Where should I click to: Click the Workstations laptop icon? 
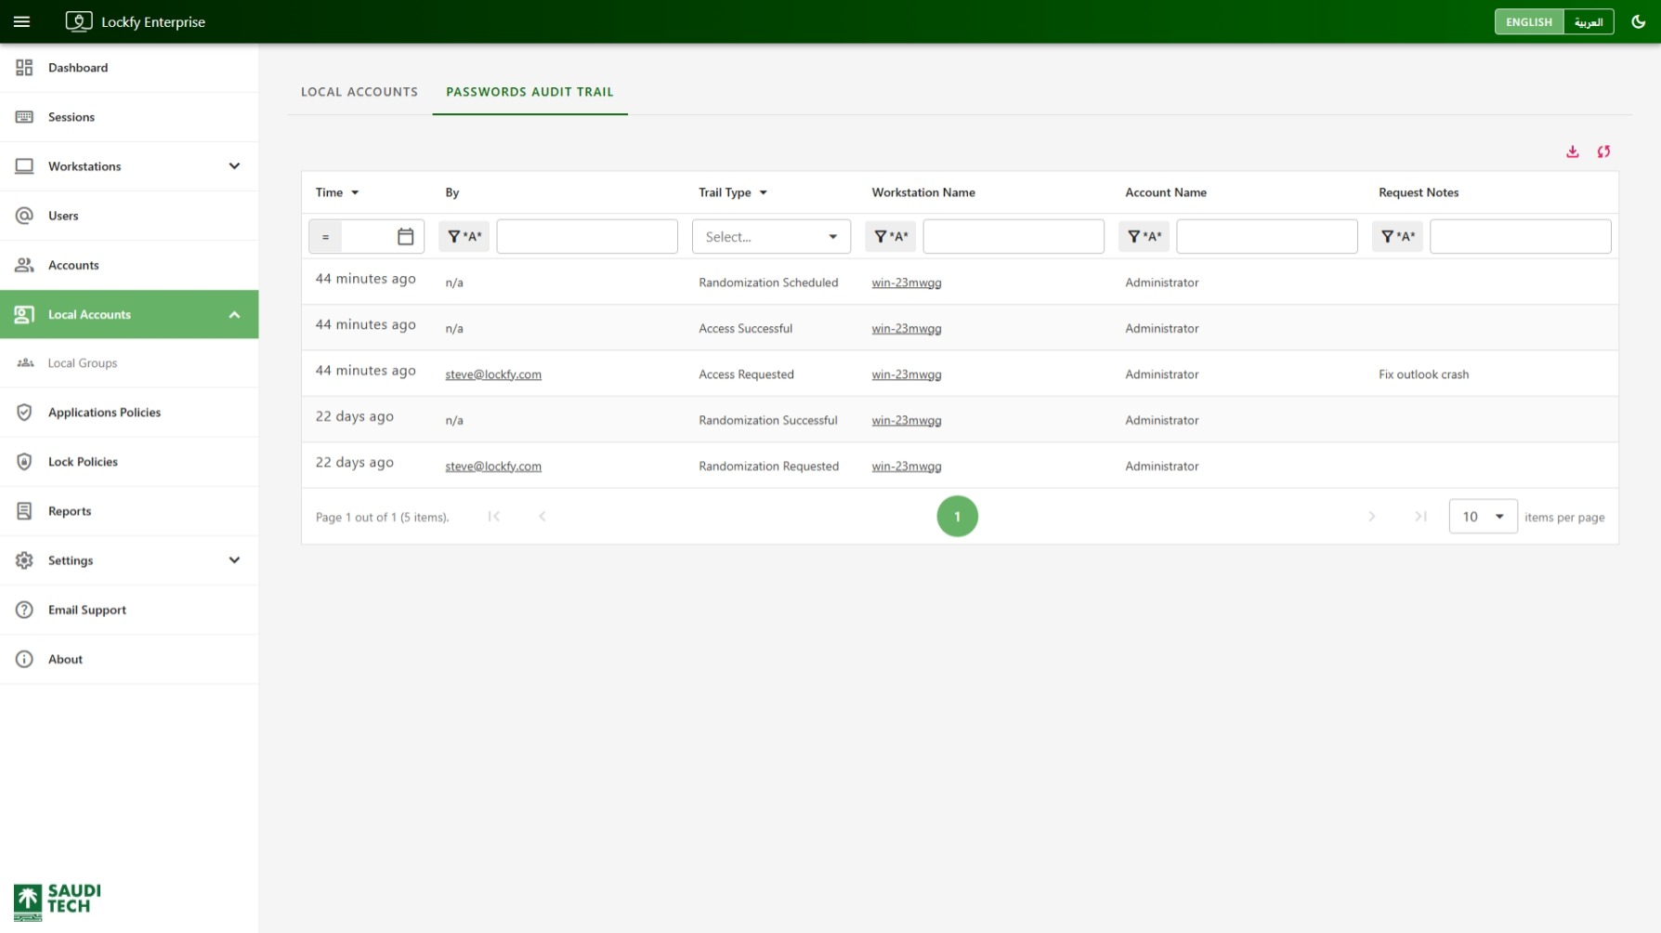pos(24,166)
